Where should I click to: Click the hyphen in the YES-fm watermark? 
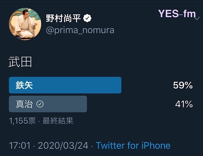[181, 14]
